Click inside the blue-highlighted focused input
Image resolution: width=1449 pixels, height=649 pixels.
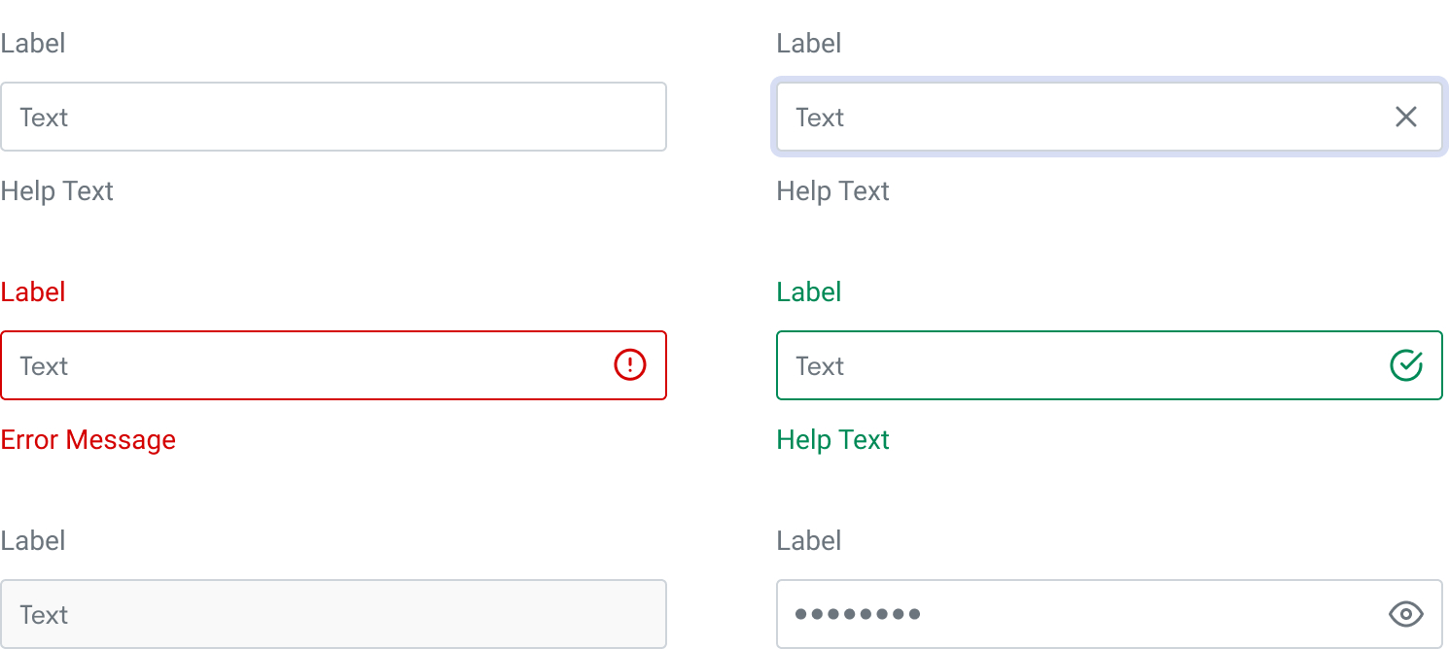pos(1110,117)
